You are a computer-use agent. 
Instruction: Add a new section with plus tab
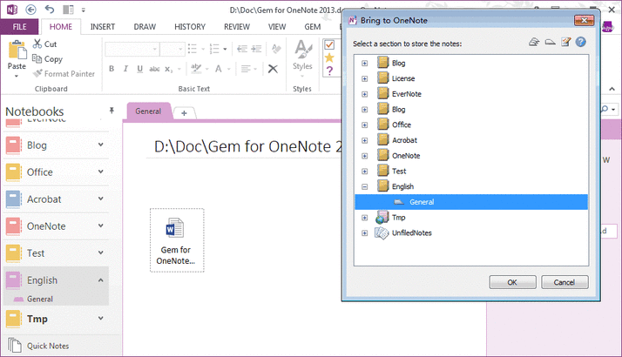184,113
